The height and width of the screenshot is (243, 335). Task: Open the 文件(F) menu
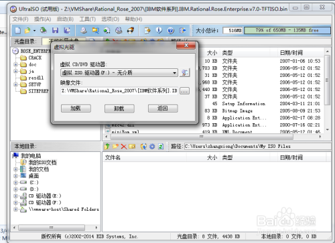pyautogui.click(x=20, y=19)
